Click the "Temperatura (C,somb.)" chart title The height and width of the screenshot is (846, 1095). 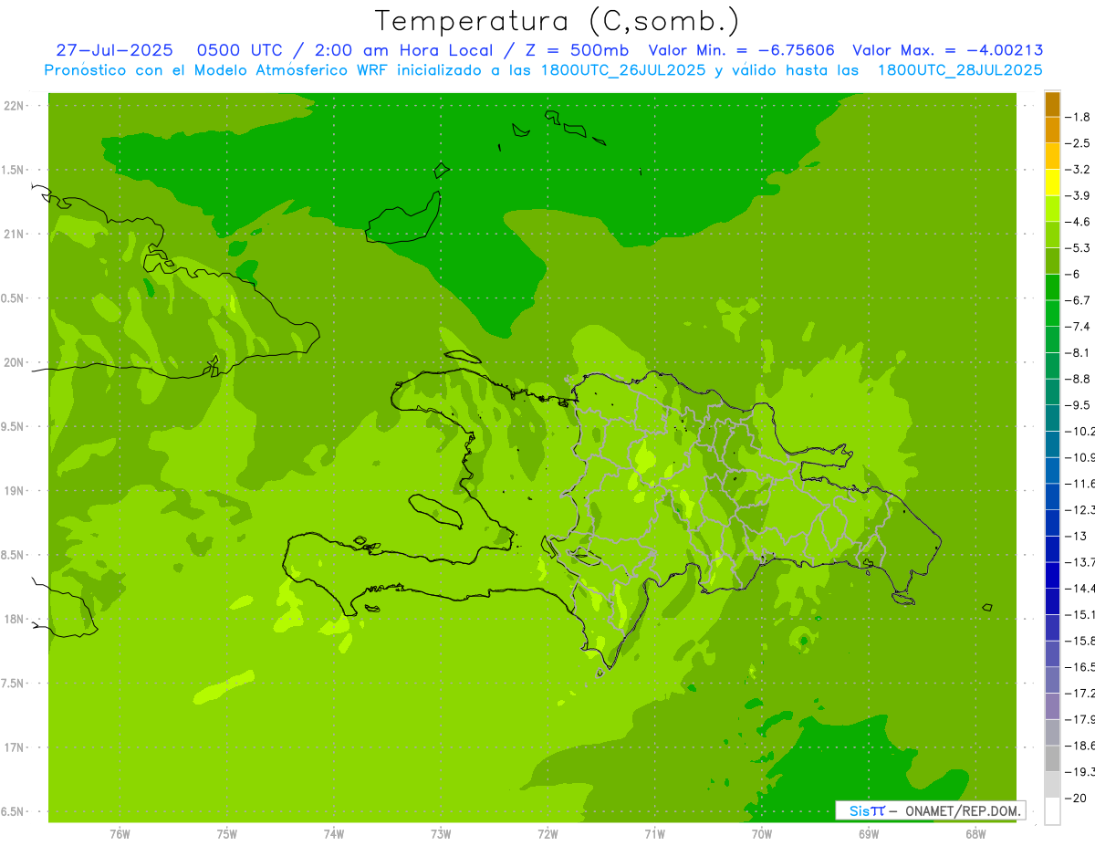pos(557,21)
